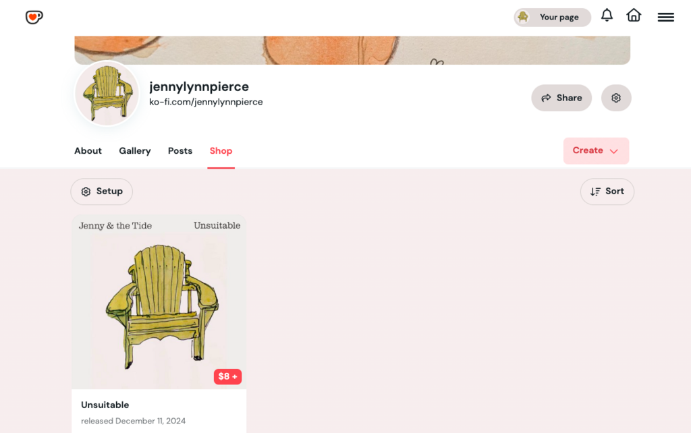Click the orange banner cover image

pos(352,50)
